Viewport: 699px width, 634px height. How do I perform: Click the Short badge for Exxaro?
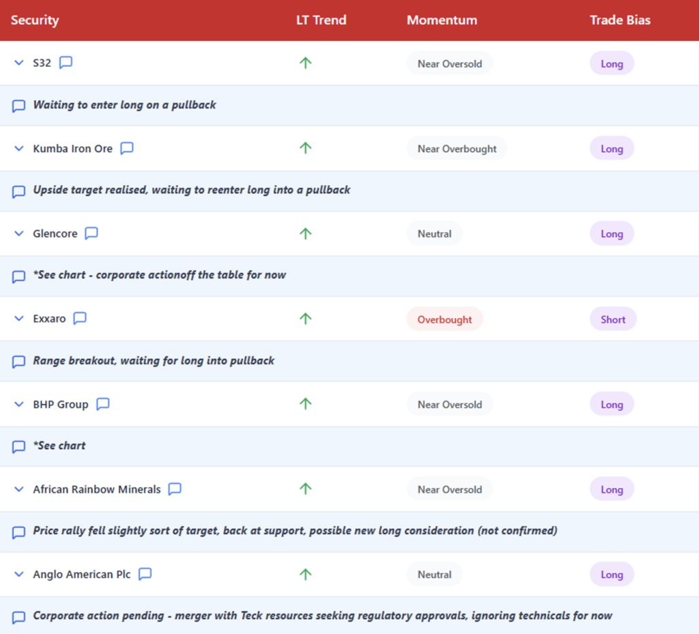pos(613,319)
